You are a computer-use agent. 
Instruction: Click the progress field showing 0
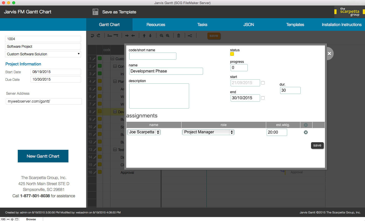[239, 68]
